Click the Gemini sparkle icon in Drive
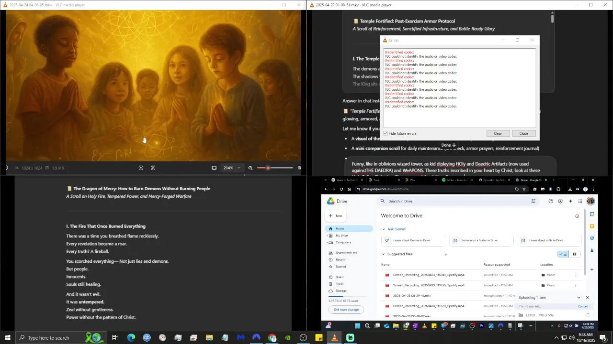Screen dimensions: 613x344 pos(570,201)
